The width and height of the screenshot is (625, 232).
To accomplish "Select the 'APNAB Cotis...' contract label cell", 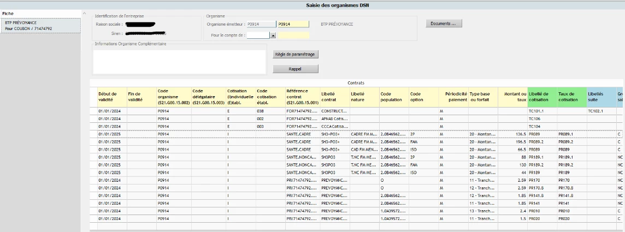I will click(x=335, y=118).
